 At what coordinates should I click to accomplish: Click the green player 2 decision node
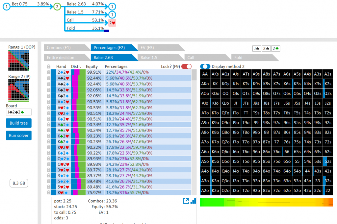[57, 6]
